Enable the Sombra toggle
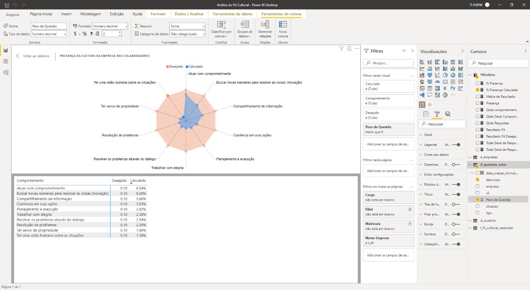The width and height of the screenshot is (530, 290). pyautogui.click(x=456, y=234)
